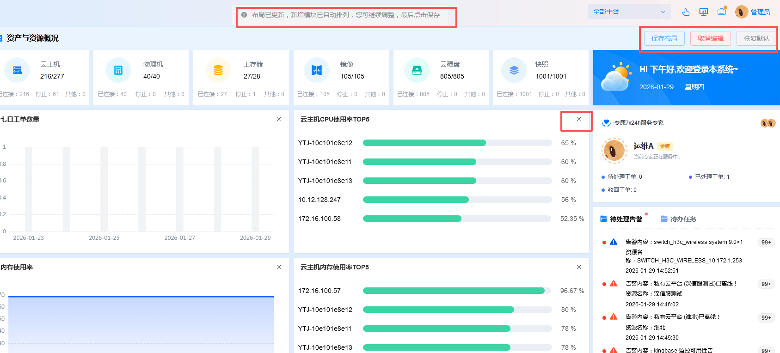Click the 镜像 card icon
The image size is (780, 353).
click(x=317, y=70)
